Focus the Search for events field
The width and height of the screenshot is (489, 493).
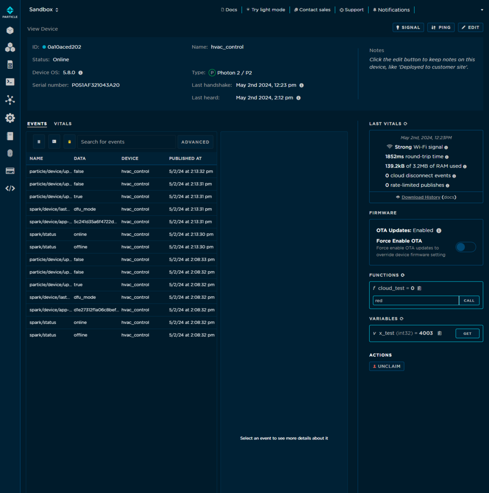coord(126,142)
